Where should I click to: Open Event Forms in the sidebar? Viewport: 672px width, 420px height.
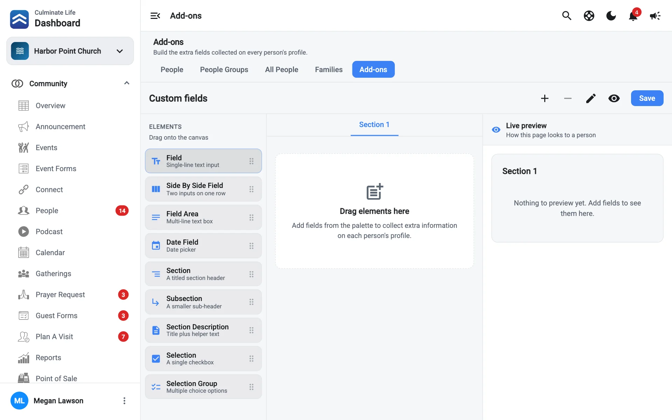pyautogui.click(x=56, y=169)
